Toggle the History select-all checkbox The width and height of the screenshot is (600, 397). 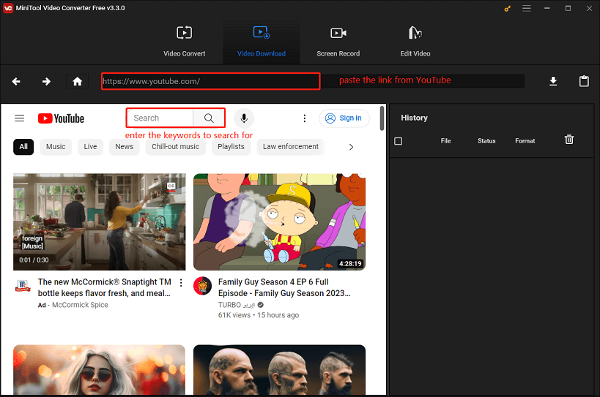coord(399,141)
